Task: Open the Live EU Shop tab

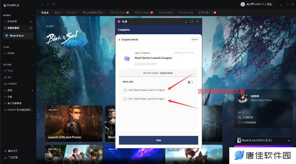Action: click(186, 13)
